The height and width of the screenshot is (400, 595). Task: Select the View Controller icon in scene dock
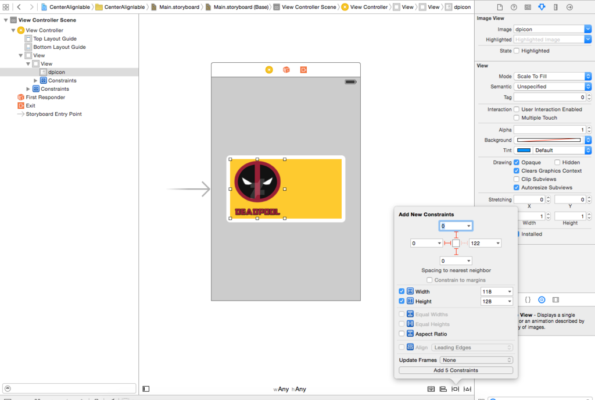pos(269,70)
